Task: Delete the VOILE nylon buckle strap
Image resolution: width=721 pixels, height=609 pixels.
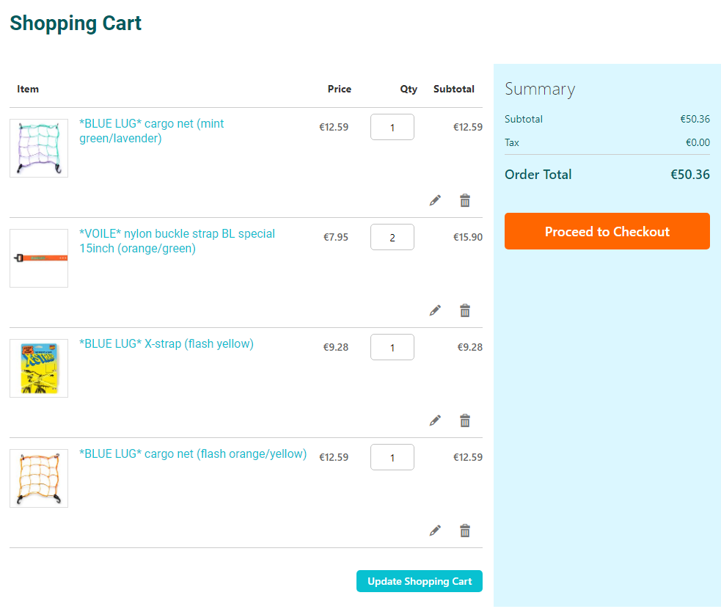Action: pos(464,310)
